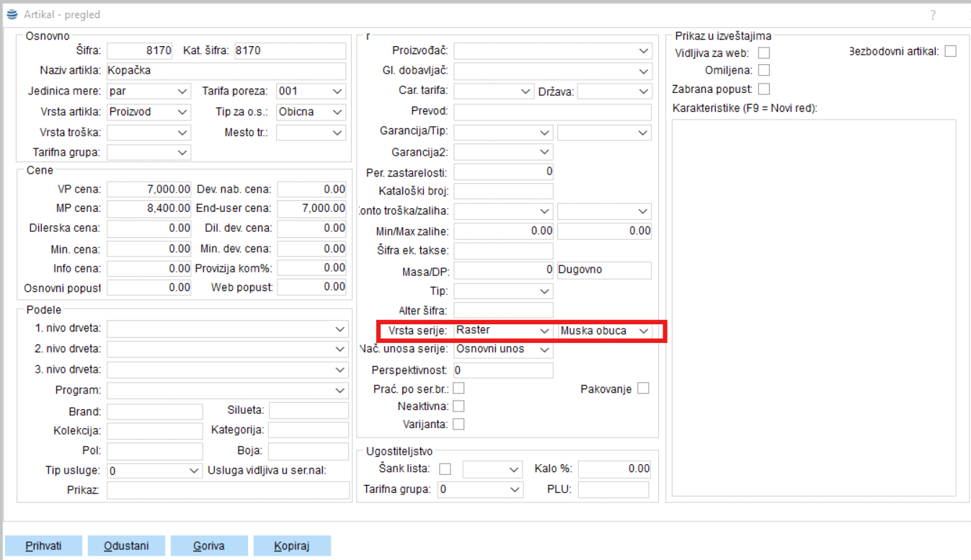This screenshot has height=560, width=971.
Task: Click the Prihvati button
Action: [43, 546]
